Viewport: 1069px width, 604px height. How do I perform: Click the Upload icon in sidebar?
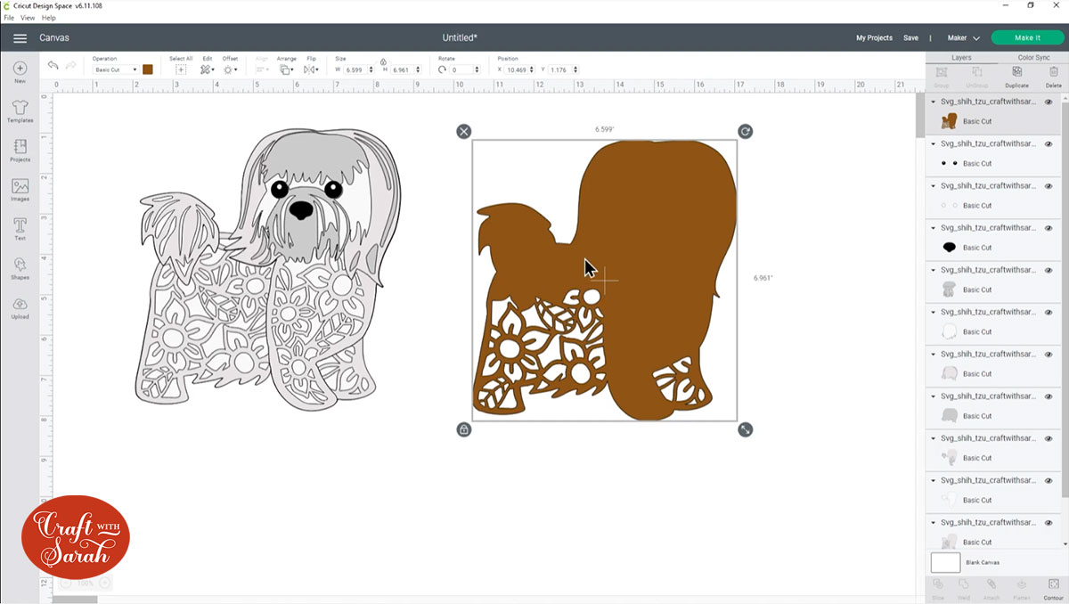[20, 307]
